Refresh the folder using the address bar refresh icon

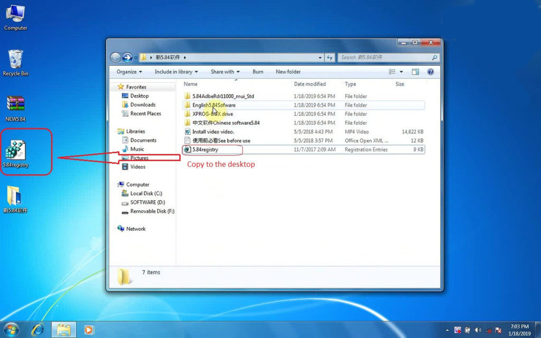330,58
